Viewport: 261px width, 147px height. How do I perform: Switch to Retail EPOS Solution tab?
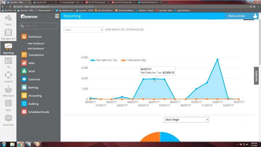click(150, 2)
